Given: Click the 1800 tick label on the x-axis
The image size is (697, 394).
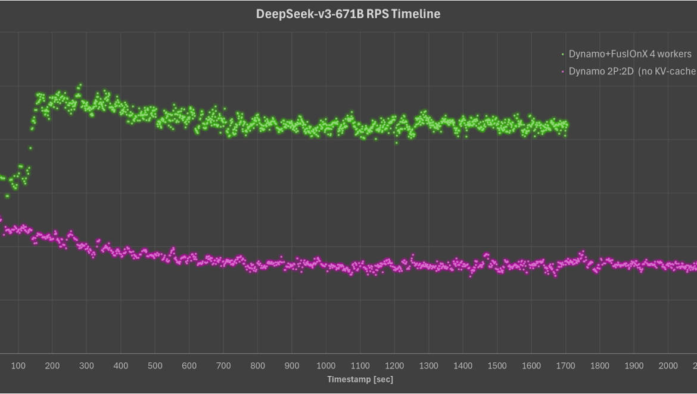Looking at the screenshot, I should (x=600, y=365).
